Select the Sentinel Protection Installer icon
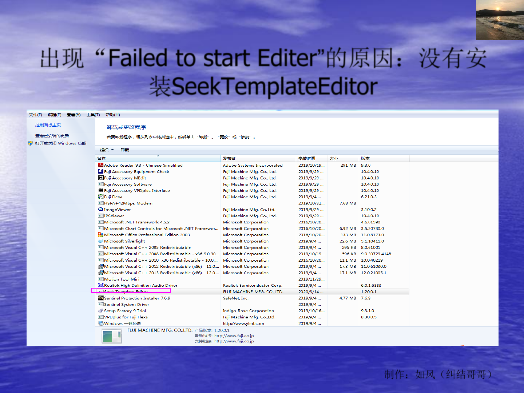The width and height of the screenshot is (524, 393). click(101, 298)
